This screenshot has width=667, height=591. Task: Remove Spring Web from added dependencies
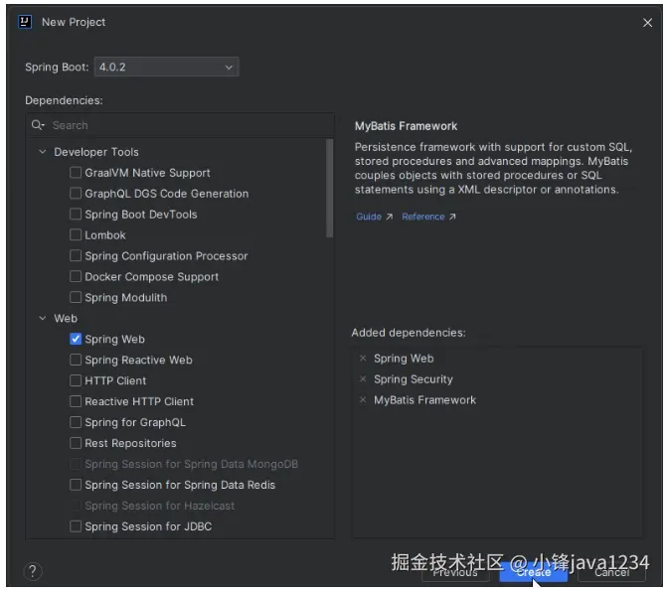coord(363,359)
